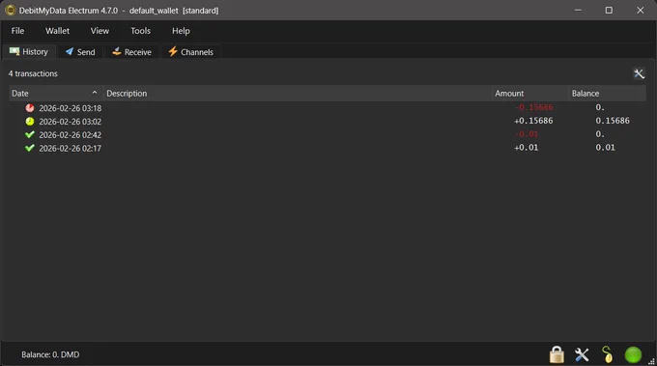
Task: Sort by the Date column header
Action: [x=55, y=94]
